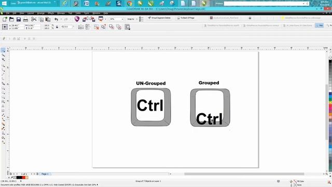This screenshot has width=332, height=187.
Task: Click the horizontal scrollbar thumb
Action: (244, 174)
